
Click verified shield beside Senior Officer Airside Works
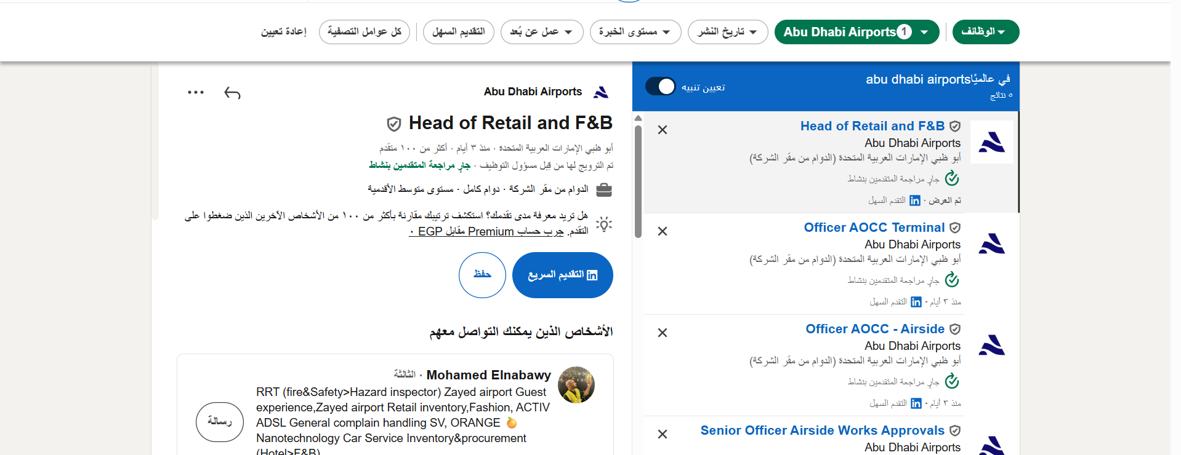click(x=955, y=431)
